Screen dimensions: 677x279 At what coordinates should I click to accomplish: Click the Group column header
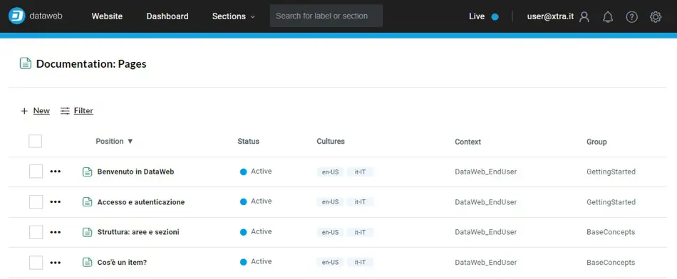coord(596,142)
